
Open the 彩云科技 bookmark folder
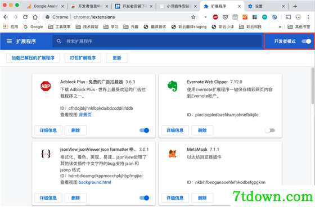point(250,27)
